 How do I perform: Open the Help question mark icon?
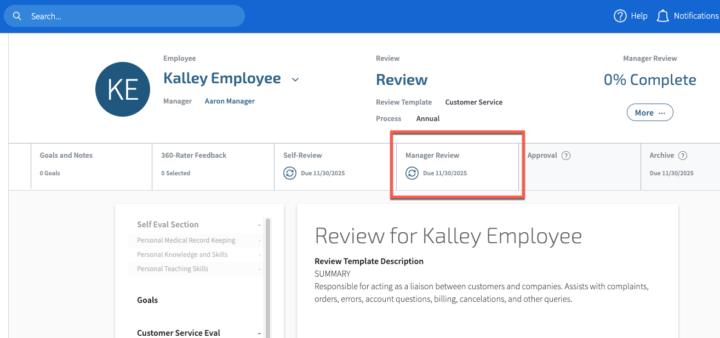[620, 16]
